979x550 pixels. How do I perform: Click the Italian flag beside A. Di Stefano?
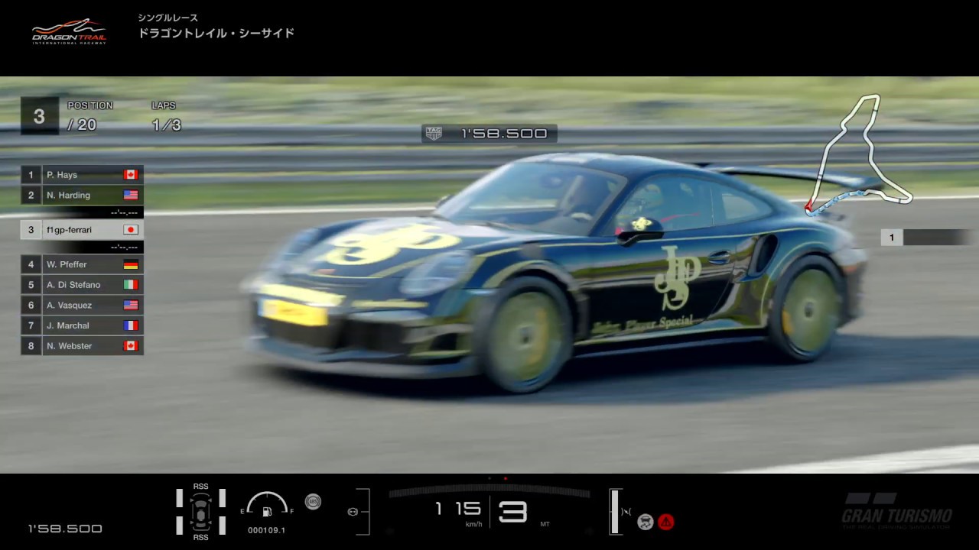click(131, 285)
